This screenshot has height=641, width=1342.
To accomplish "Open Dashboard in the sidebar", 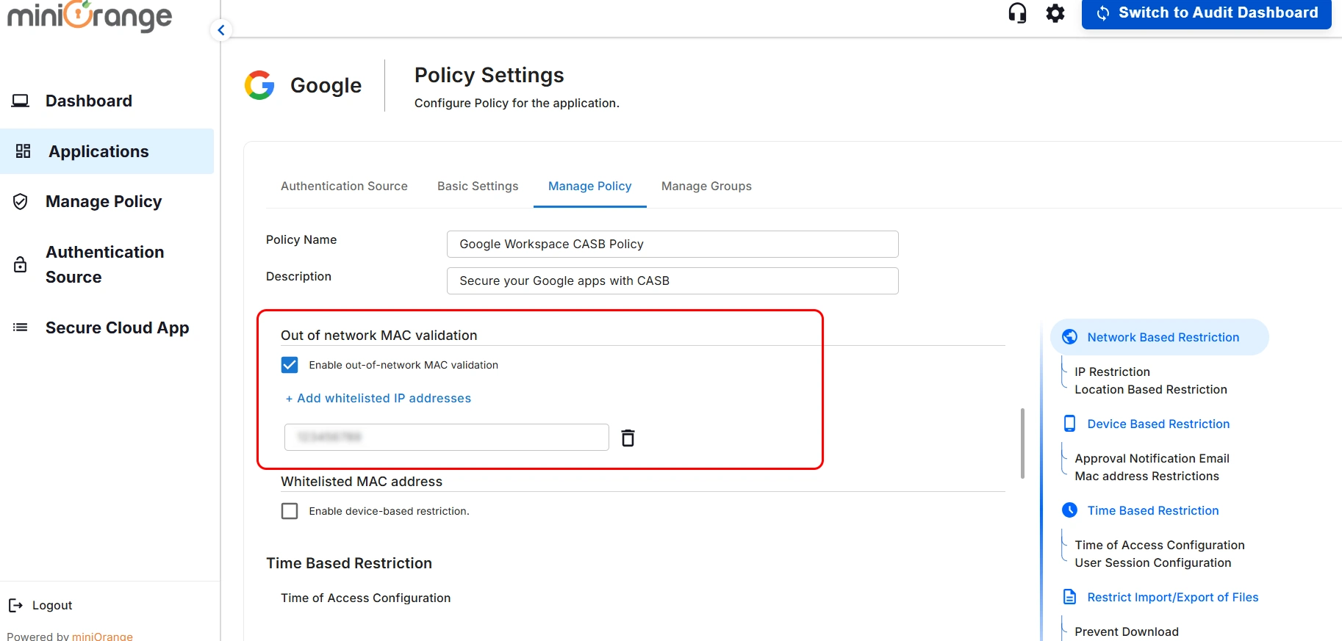I will tap(89, 101).
